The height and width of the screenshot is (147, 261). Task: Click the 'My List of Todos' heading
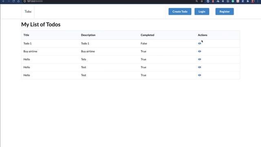click(x=41, y=24)
